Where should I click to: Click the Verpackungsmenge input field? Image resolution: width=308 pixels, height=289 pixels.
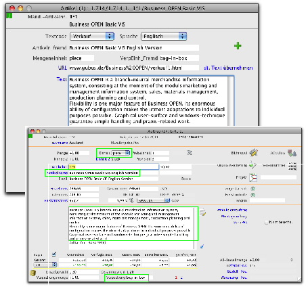click(84, 277)
